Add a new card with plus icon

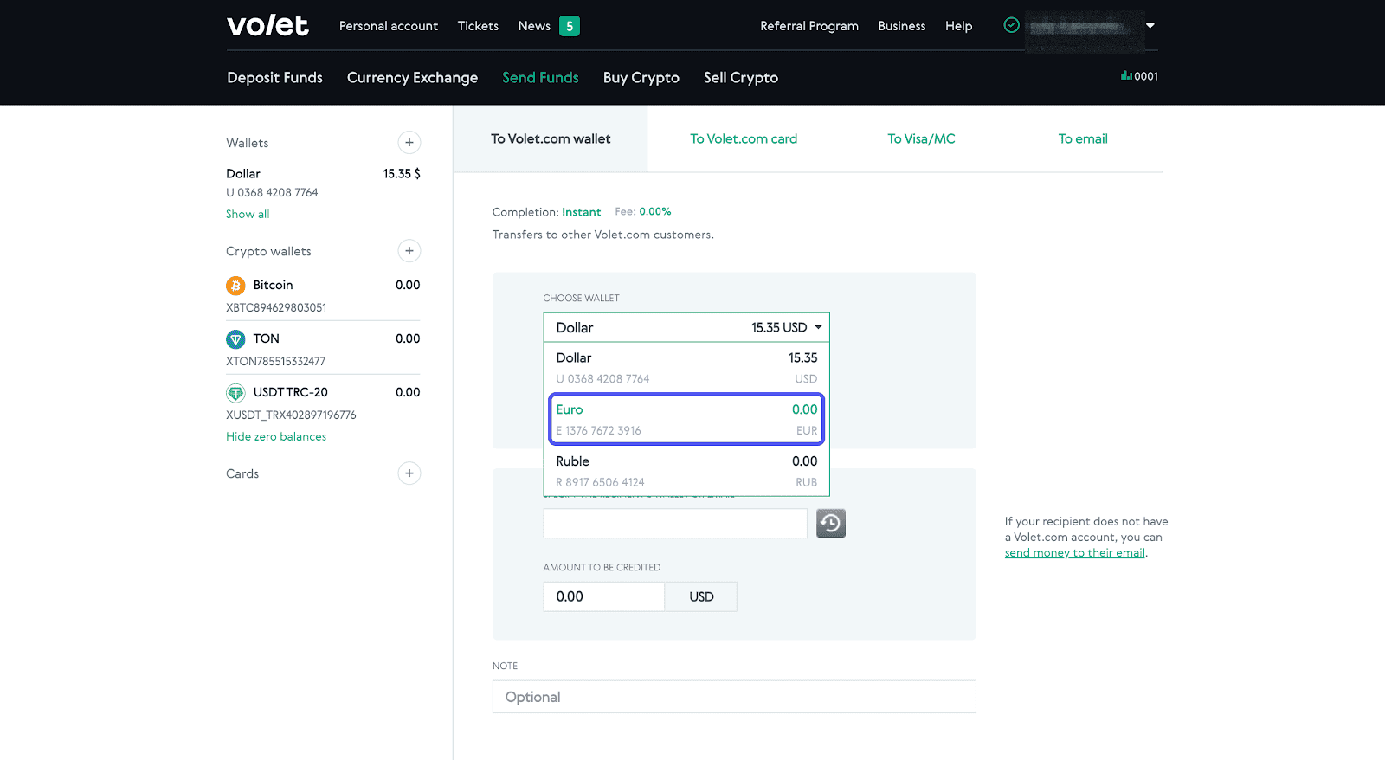point(409,473)
